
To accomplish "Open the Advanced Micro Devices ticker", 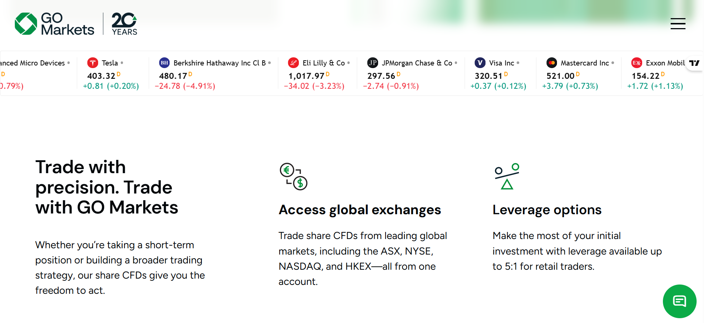I will pyautogui.click(x=33, y=63).
